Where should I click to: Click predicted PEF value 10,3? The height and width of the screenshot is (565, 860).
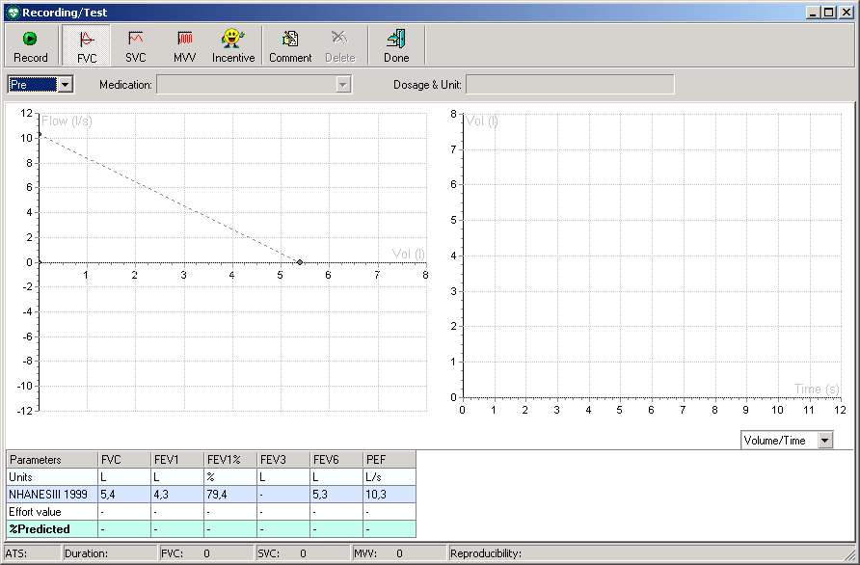click(x=390, y=495)
